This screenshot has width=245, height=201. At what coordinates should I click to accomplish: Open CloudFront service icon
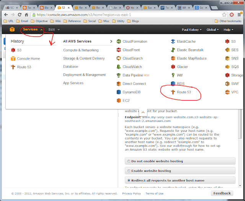[x=119, y=50]
